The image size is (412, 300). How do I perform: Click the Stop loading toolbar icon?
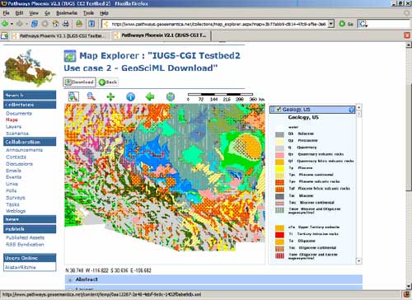44,24
